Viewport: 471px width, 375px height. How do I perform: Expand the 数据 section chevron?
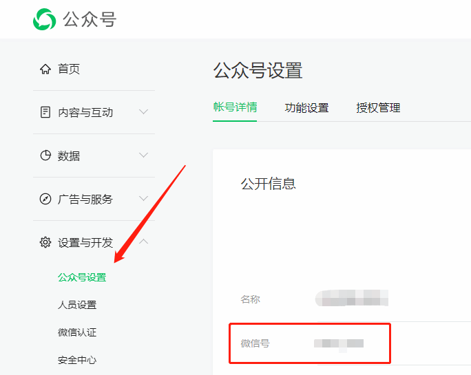143,156
